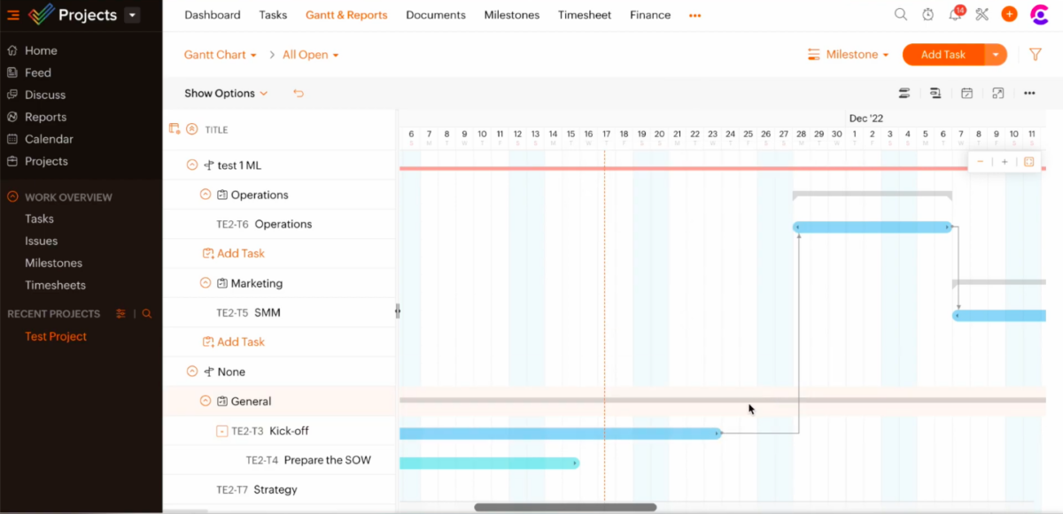The width and height of the screenshot is (1063, 514).
Task: Click the search magnifier in the top bar
Action: [x=900, y=14]
